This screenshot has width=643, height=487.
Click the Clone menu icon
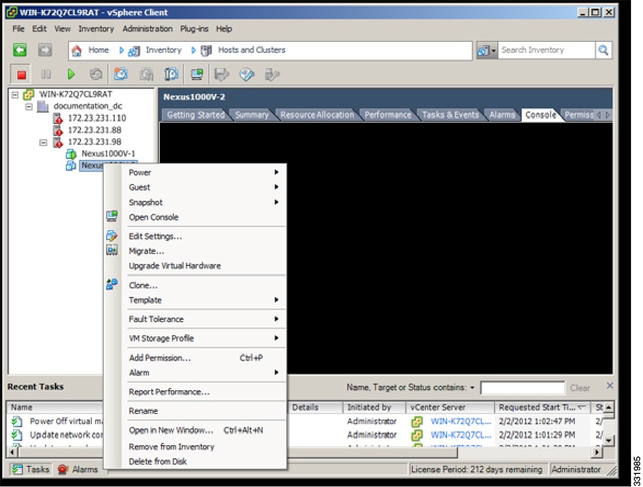[x=112, y=284]
